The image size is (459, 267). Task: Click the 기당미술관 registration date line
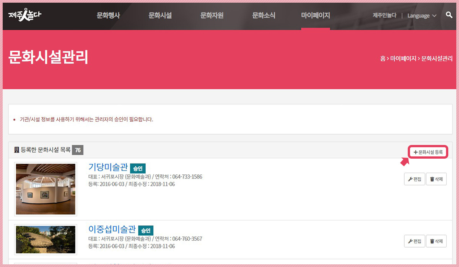[x=132, y=184]
